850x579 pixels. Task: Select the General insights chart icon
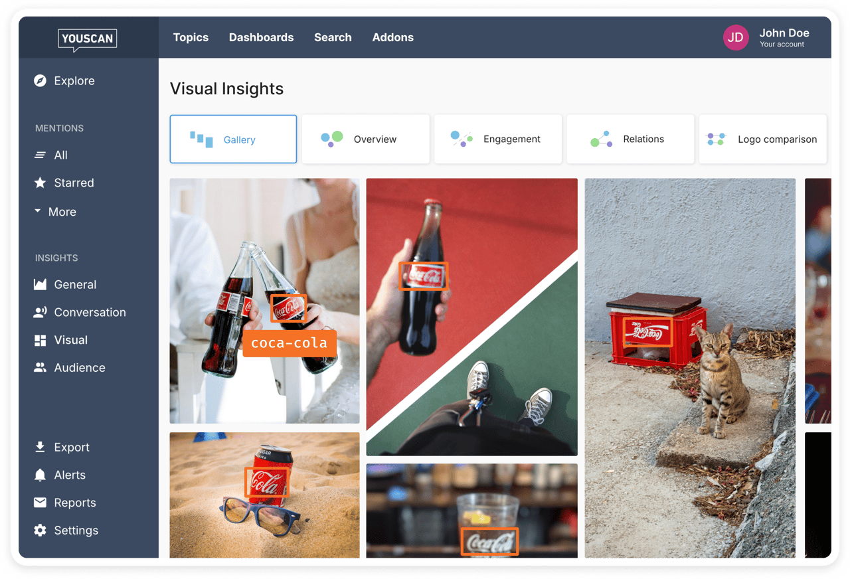point(41,284)
